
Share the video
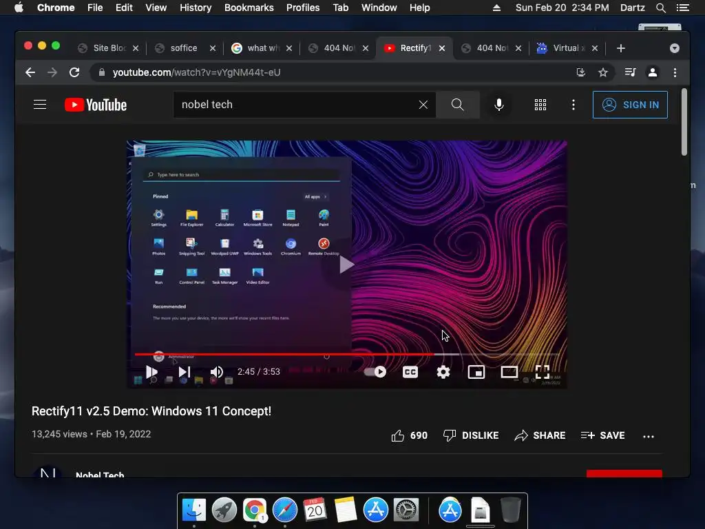pos(540,435)
